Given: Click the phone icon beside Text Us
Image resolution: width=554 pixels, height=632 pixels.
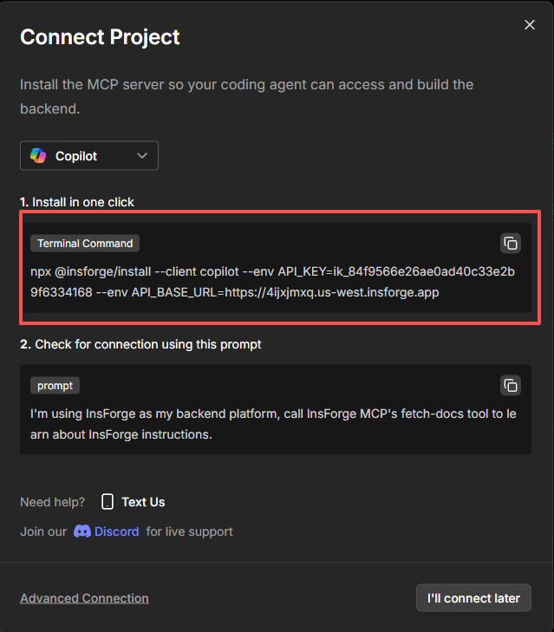Looking at the screenshot, I should pyautogui.click(x=108, y=502).
